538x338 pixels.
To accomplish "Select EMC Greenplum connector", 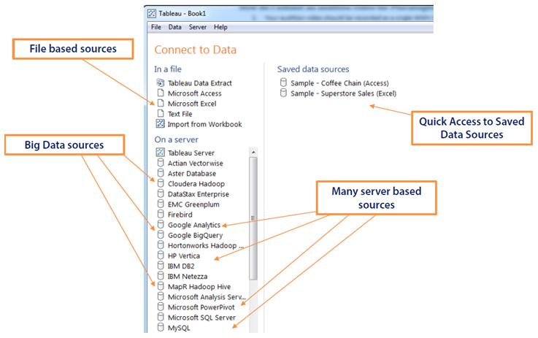I will [193, 204].
